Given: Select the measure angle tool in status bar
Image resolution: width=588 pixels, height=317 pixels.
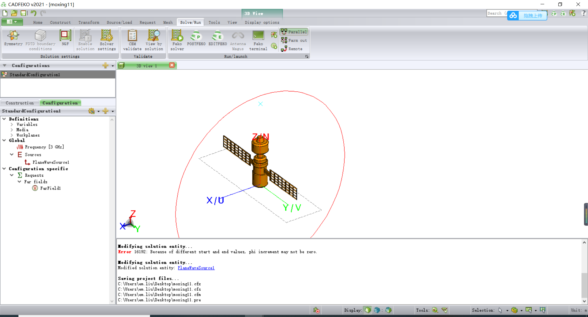Looking at the screenshot, I should 445,310.
